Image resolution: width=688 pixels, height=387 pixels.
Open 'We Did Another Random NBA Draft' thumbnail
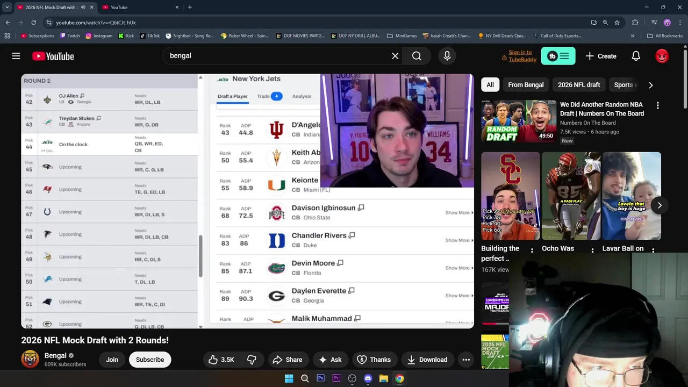click(519, 121)
